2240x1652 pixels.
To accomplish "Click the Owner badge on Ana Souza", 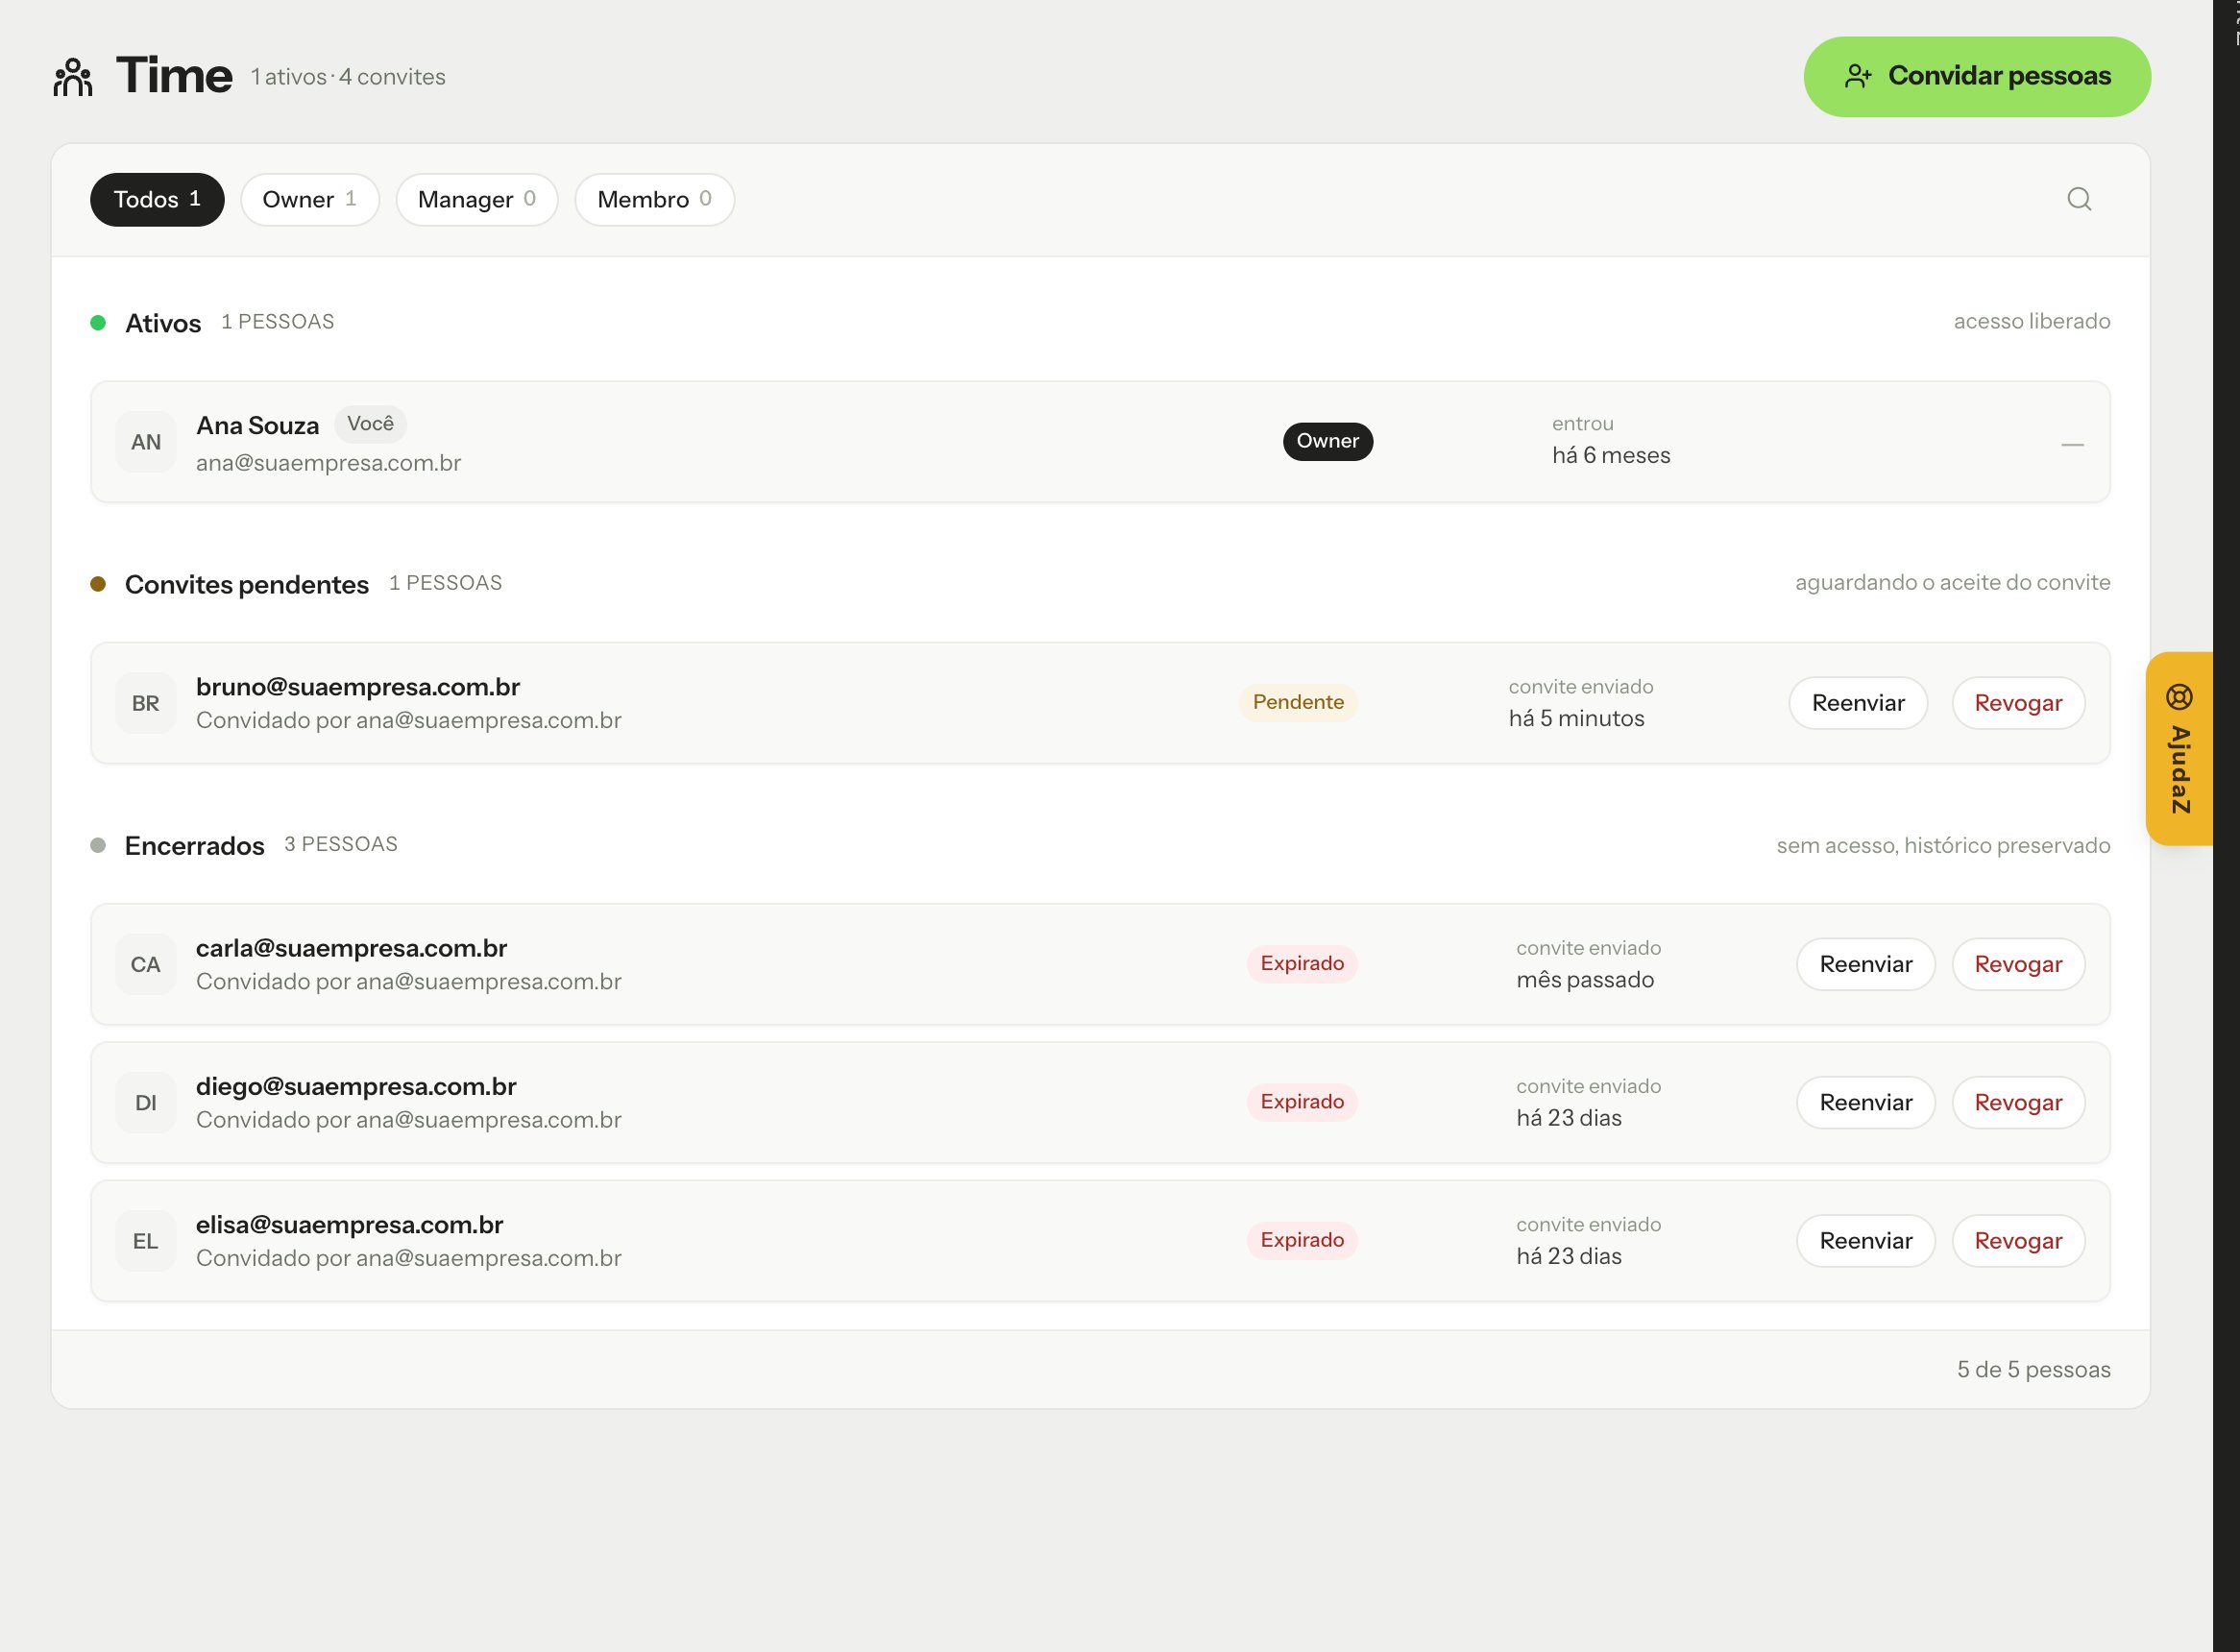I will [x=1328, y=441].
